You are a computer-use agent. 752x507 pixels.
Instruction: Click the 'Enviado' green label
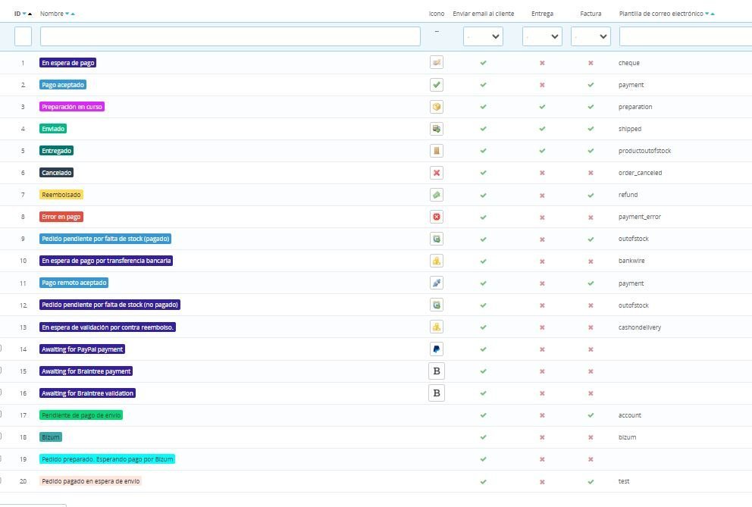(53, 129)
